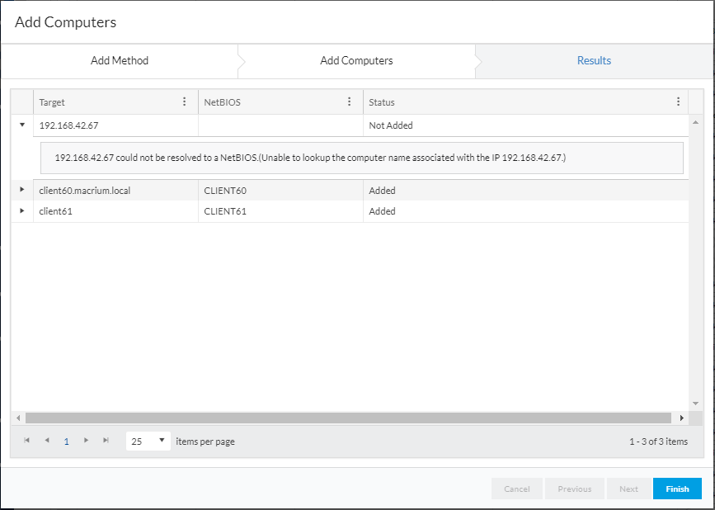Select the 192.168.42.67 target cell

(115, 125)
